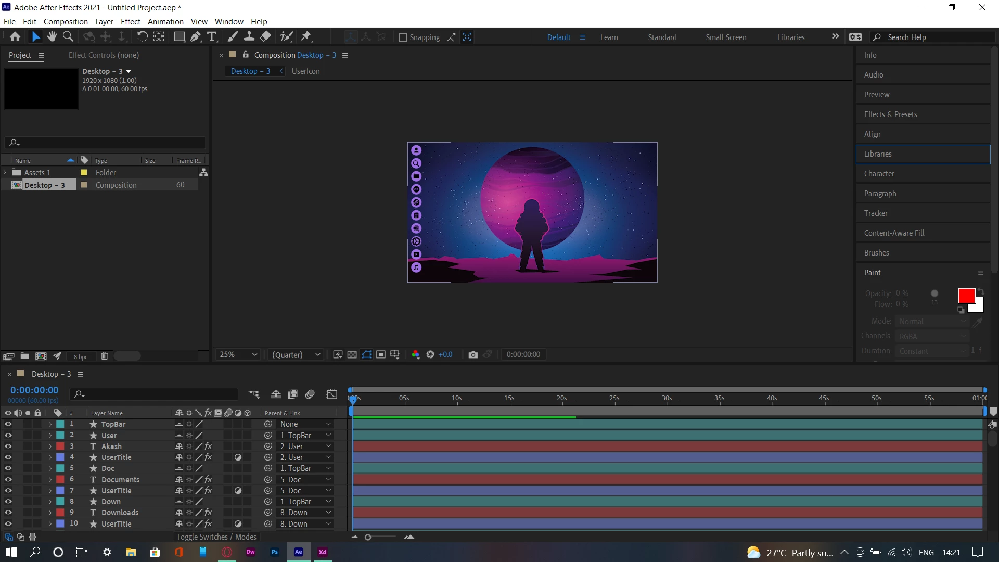Switch to the Effect Controls tab
The height and width of the screenshot is (562, 999).
coord(104,55)
